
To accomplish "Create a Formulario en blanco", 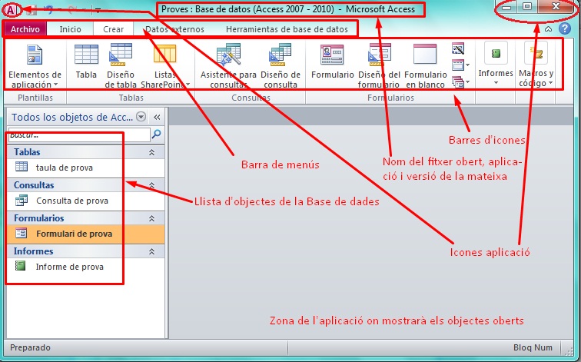I will point(426,65).
